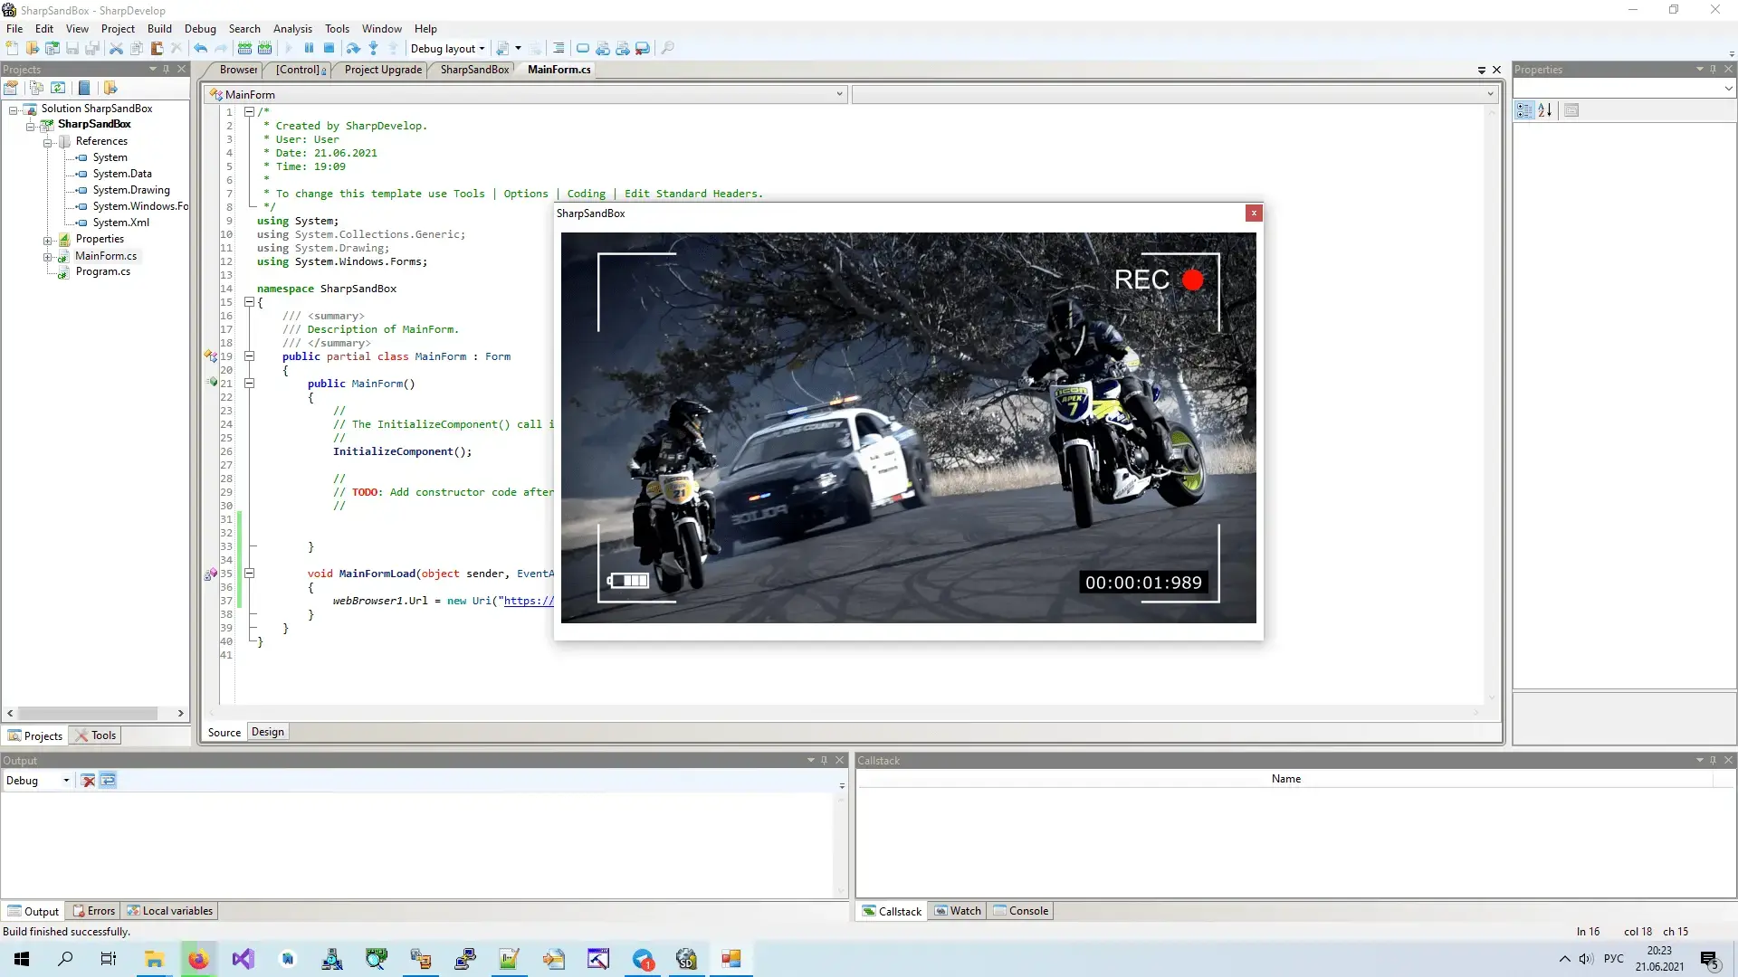Switch to the Project Upgrade tab
Image resolution: width=1738 pixels, height=977 pixels.
pos(383,70)
